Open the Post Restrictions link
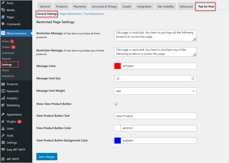229x163 pixels. (x=94, y=14)
